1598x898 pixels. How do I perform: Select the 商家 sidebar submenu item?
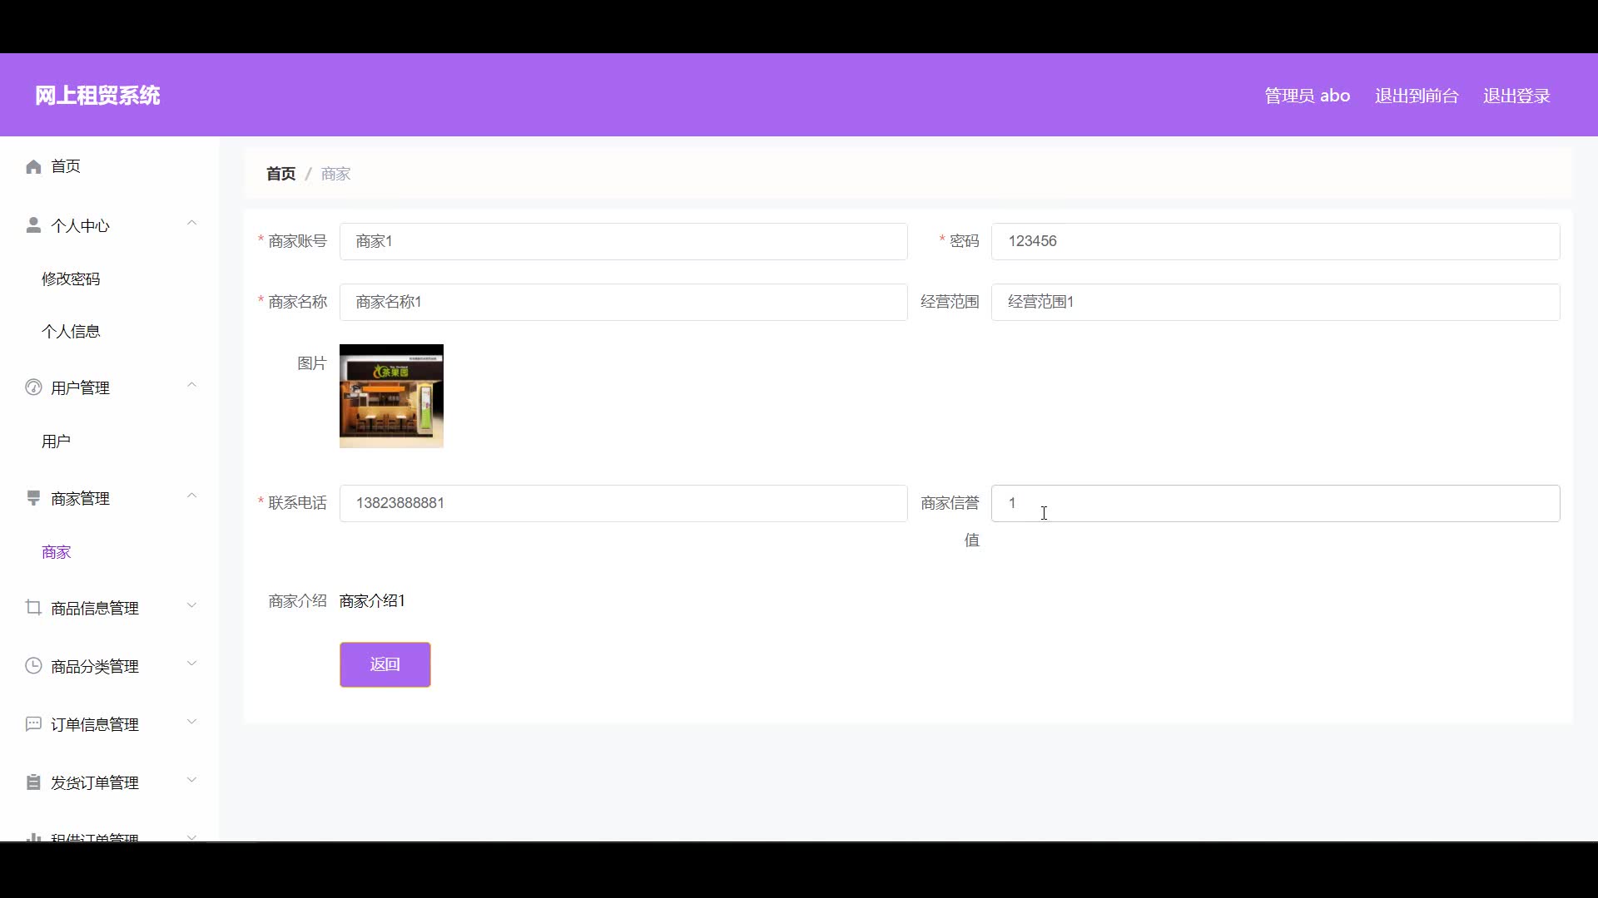coord(57,552)
